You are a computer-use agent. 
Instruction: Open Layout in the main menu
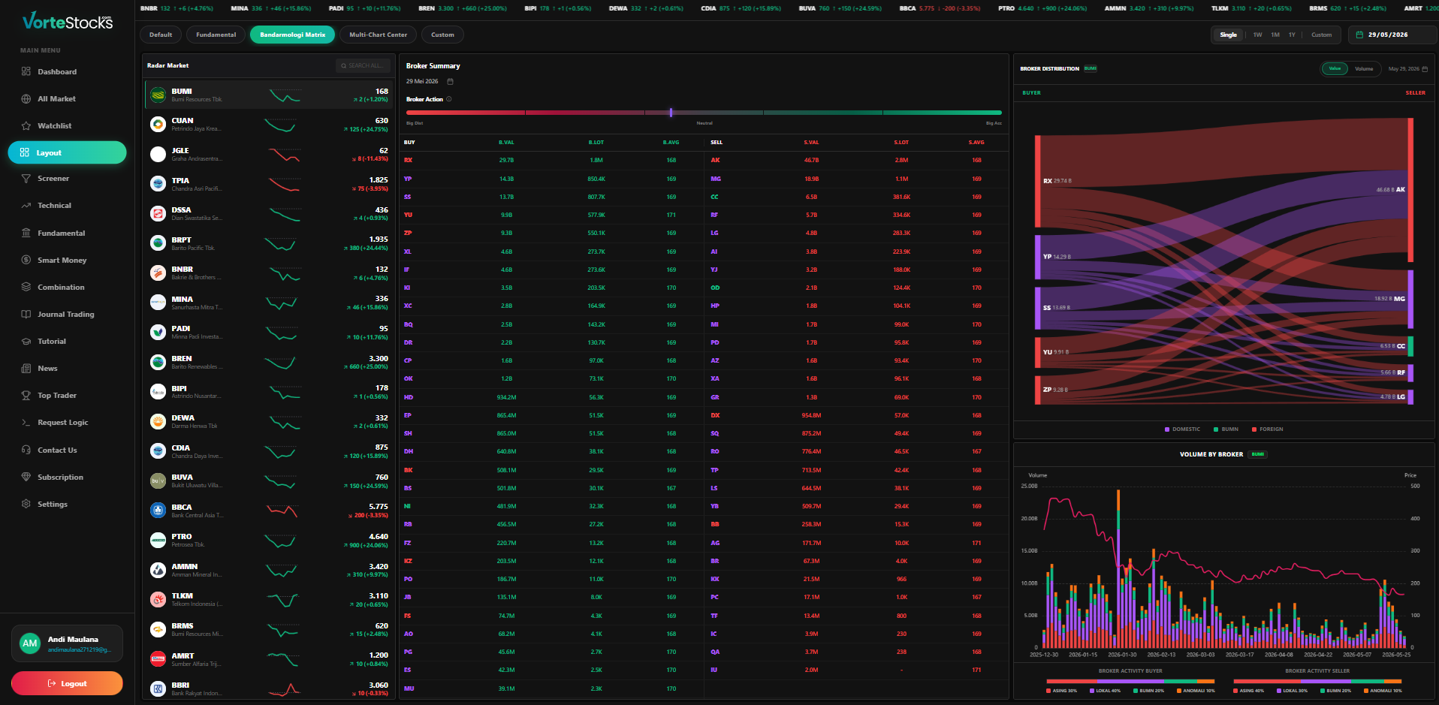pos(67,152)
